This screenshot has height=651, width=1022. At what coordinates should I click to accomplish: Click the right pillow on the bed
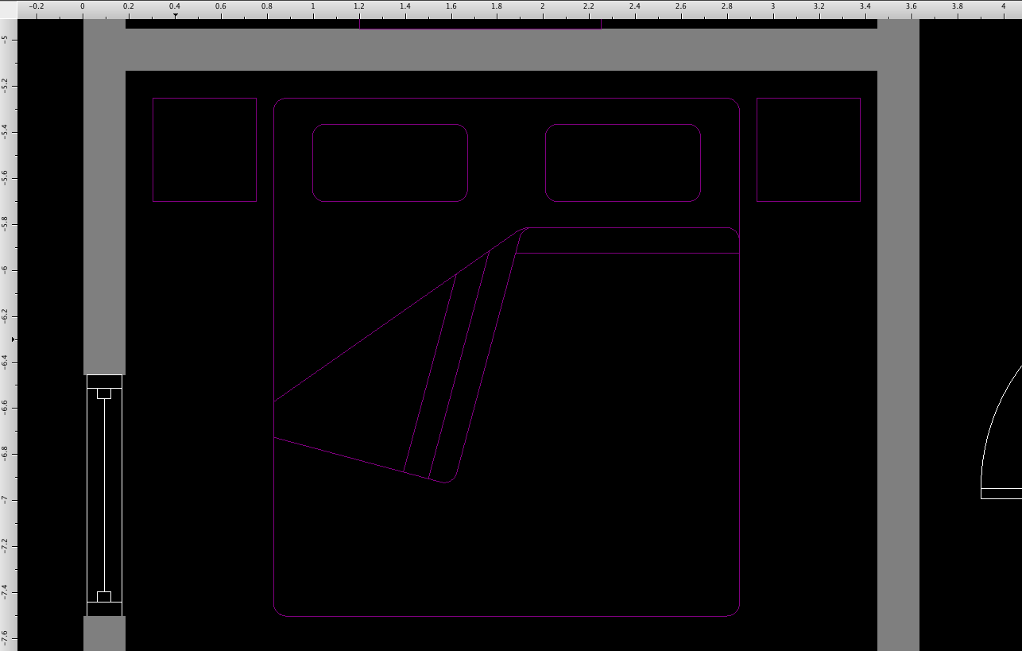point(622,163)
